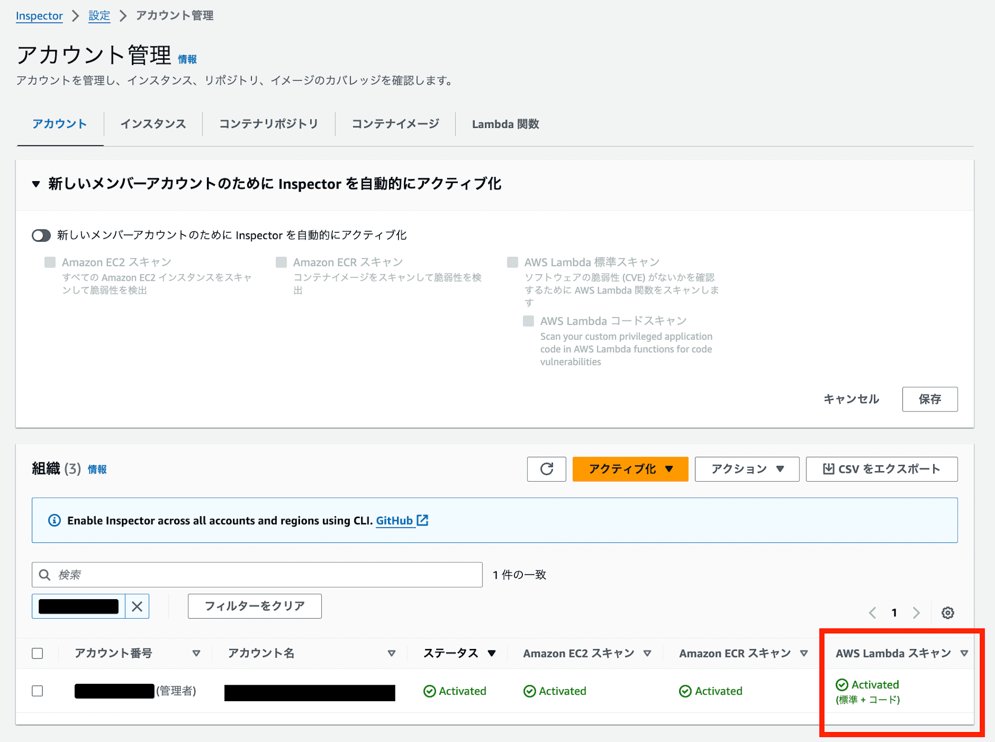Sort by アカウント番号 column arrow
The height and width of the screenshot is (742, 995).
[x=196, y=653]
